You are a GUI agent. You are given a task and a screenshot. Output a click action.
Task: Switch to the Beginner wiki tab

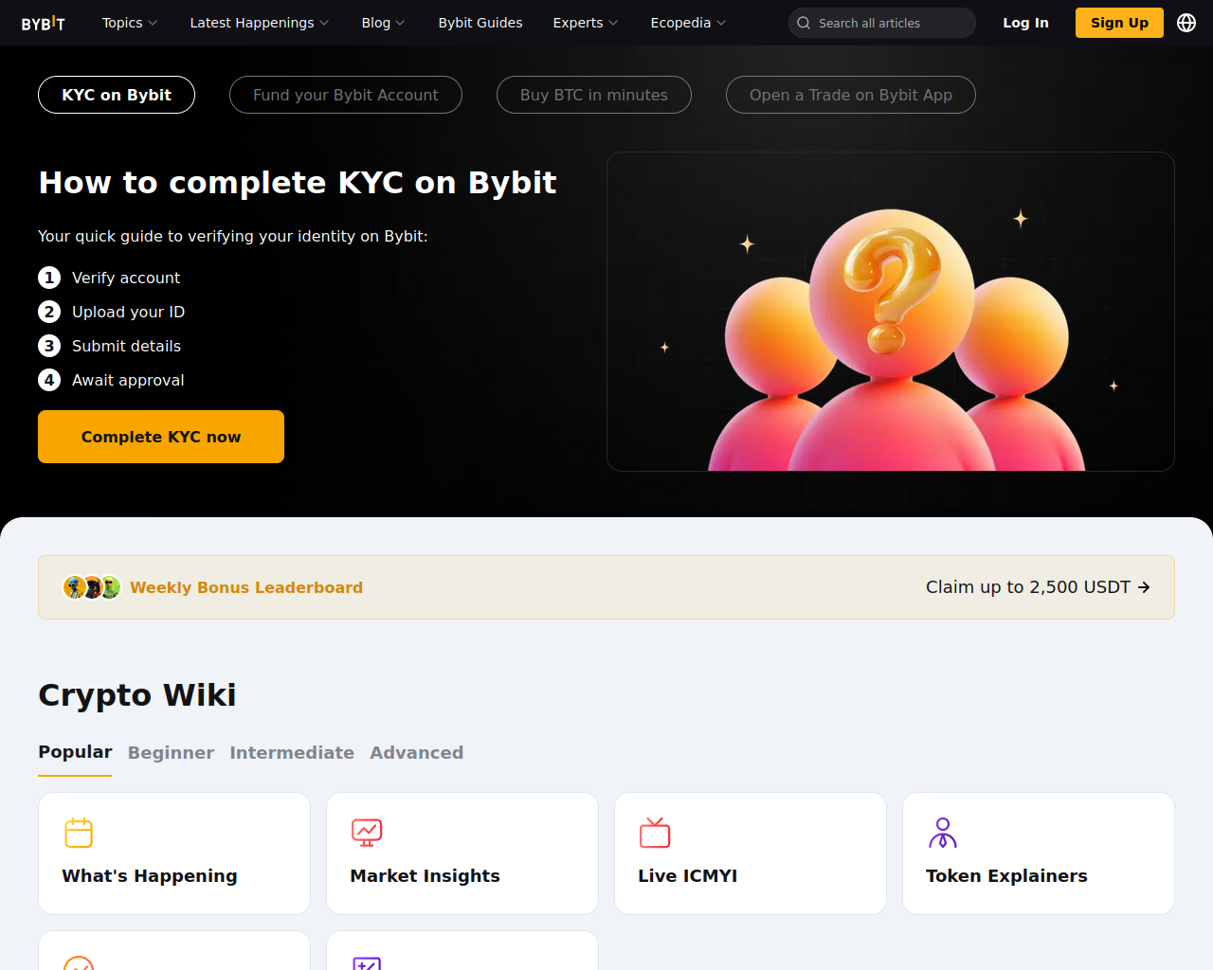pyautogui.click(x=171, y=753)
